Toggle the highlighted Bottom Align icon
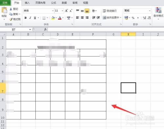Screen dimensions: 164x129 (x=87, y=11)
